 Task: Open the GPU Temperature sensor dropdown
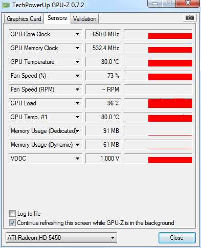pos(77,62)
